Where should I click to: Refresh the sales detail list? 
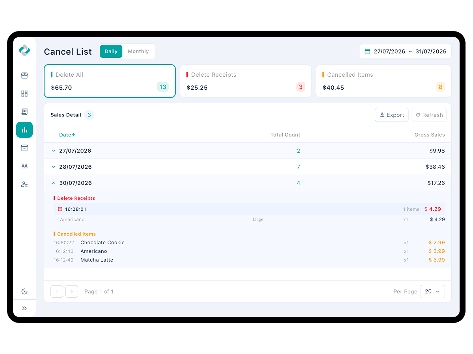[429, 115]
